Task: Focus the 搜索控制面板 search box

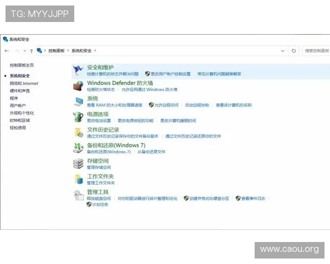Action: point(316,51)
